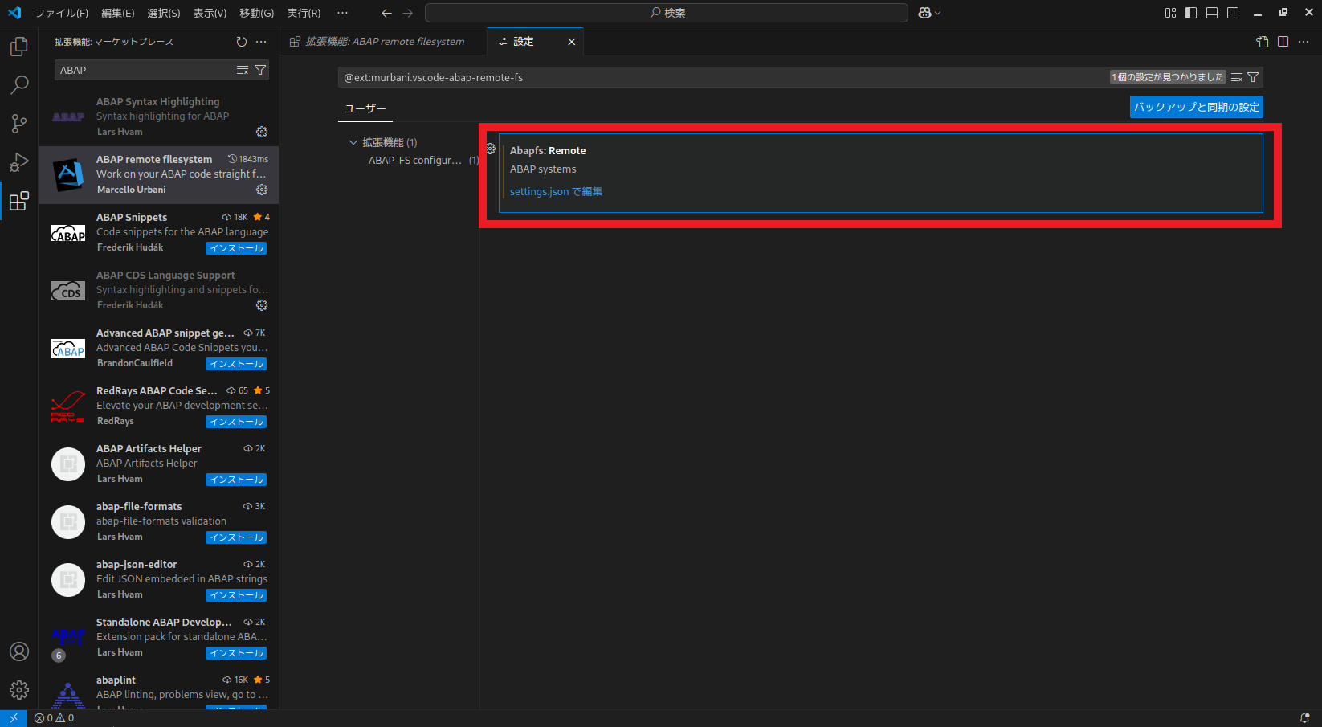1322x727 pixels.
Task: Open the Source Control view
Action: tap(18, 125)
